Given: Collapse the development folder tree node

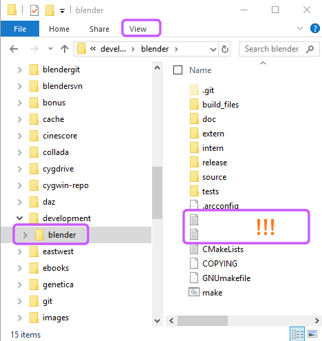Looking at the screenshot, I should [20, 218].
